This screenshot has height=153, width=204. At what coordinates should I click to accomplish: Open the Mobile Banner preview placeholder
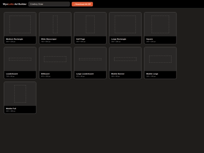125,59
